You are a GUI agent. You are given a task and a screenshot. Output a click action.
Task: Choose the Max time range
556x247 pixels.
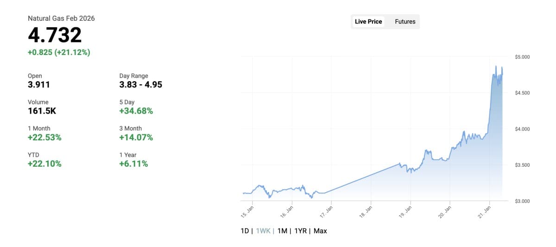(x=320, y=231)
